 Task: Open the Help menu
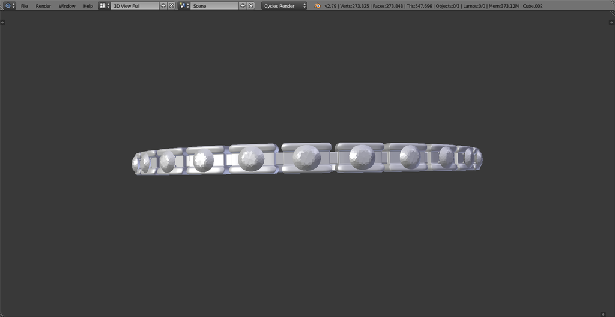pos(88,6)
